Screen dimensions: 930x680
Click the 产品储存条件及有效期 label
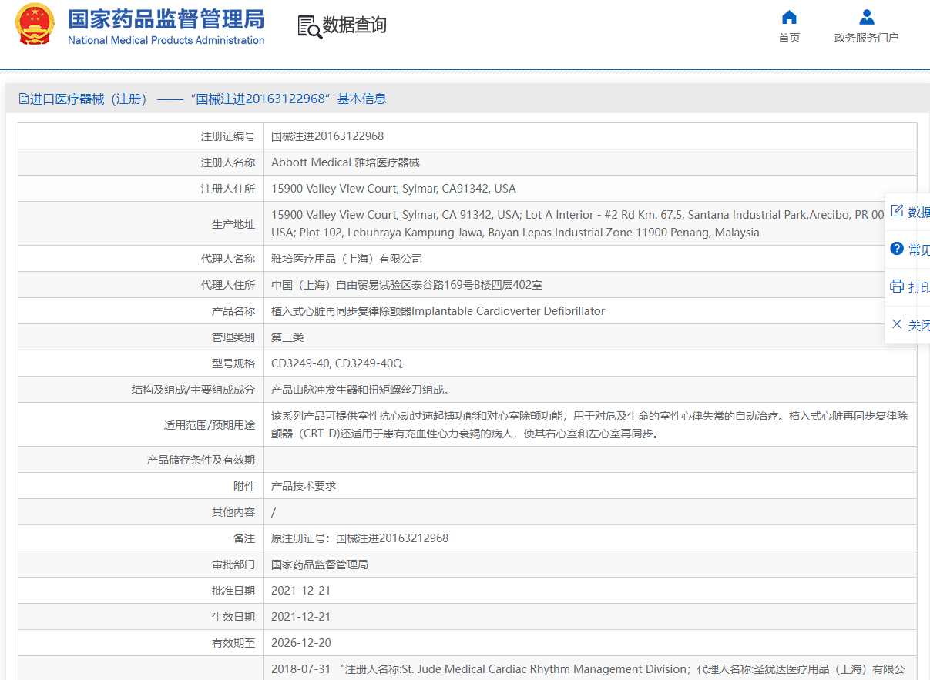tap(200, 460)
